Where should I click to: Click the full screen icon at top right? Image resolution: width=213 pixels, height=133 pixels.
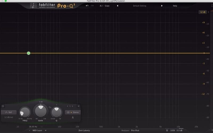[x=212, y=6]
